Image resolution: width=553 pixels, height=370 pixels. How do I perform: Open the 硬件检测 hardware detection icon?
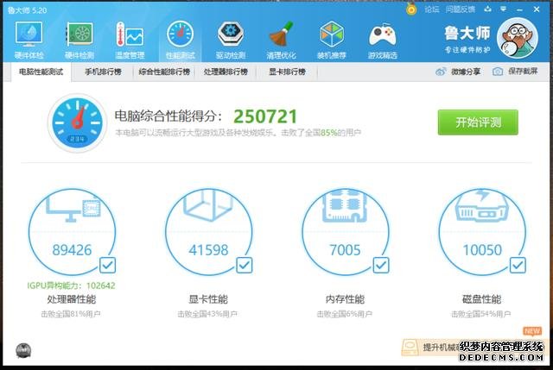[79, 34]
